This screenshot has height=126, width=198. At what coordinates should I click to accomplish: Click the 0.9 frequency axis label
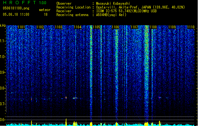tap(3, 72)
